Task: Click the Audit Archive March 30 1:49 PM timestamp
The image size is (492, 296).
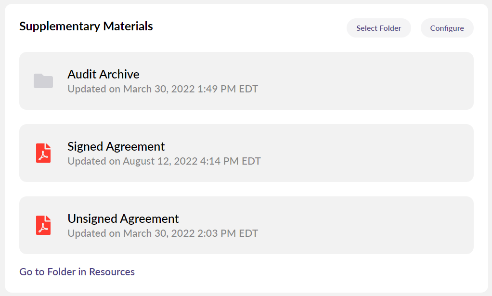Action: (163, 89)
